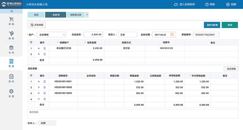Select the 收款金额 cell in row 1
This screenshot has height=130, width=243.
coord(91,48)
